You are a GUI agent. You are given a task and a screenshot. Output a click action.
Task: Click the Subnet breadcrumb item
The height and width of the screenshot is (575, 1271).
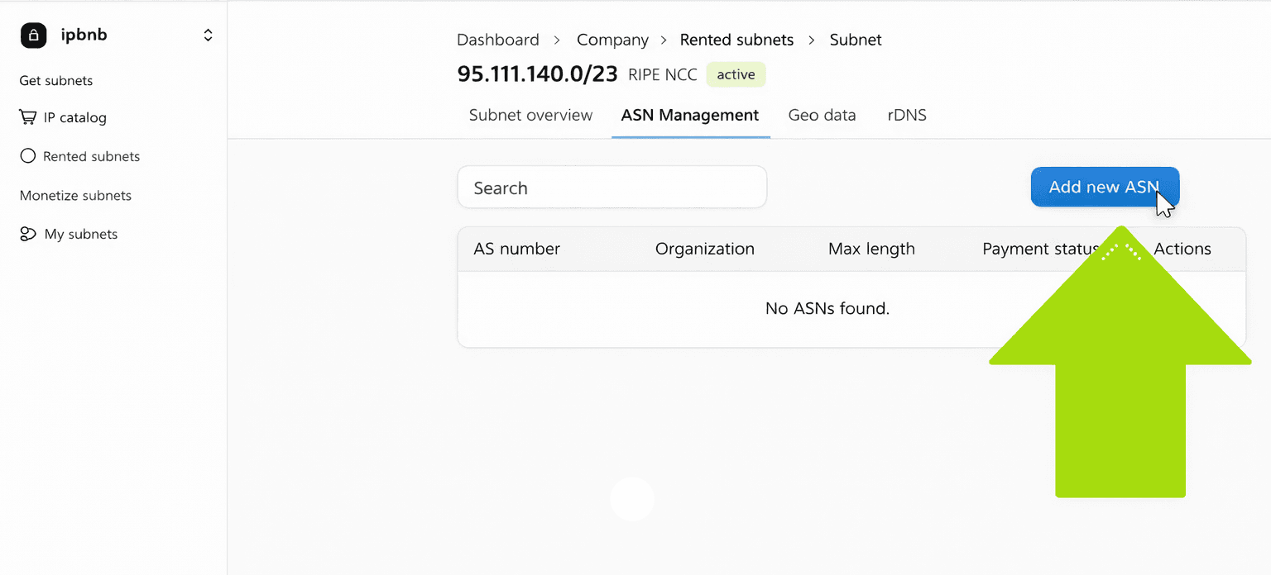tap(855, 39)
